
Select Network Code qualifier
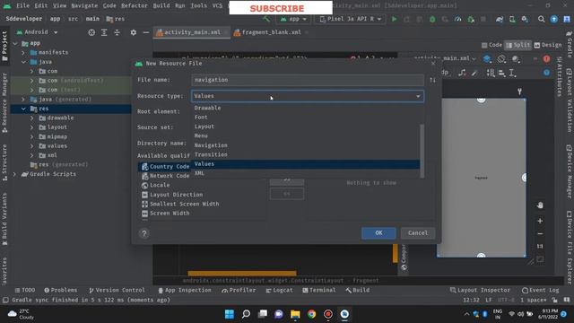pos(165,176)
